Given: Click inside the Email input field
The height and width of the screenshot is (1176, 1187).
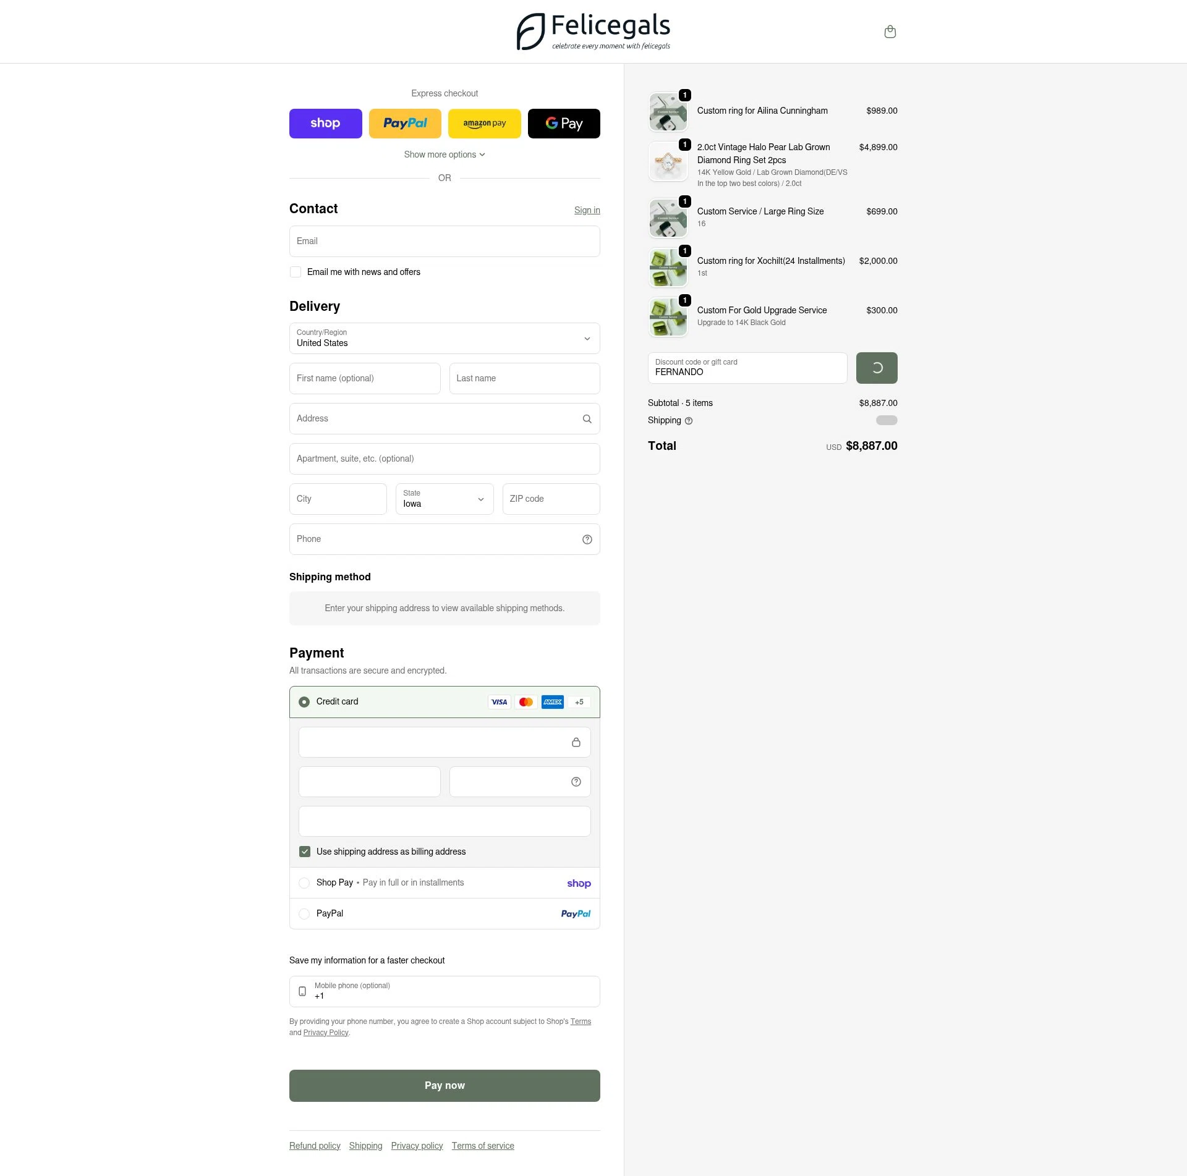Looking at the screenshot, I should point(445,241).
